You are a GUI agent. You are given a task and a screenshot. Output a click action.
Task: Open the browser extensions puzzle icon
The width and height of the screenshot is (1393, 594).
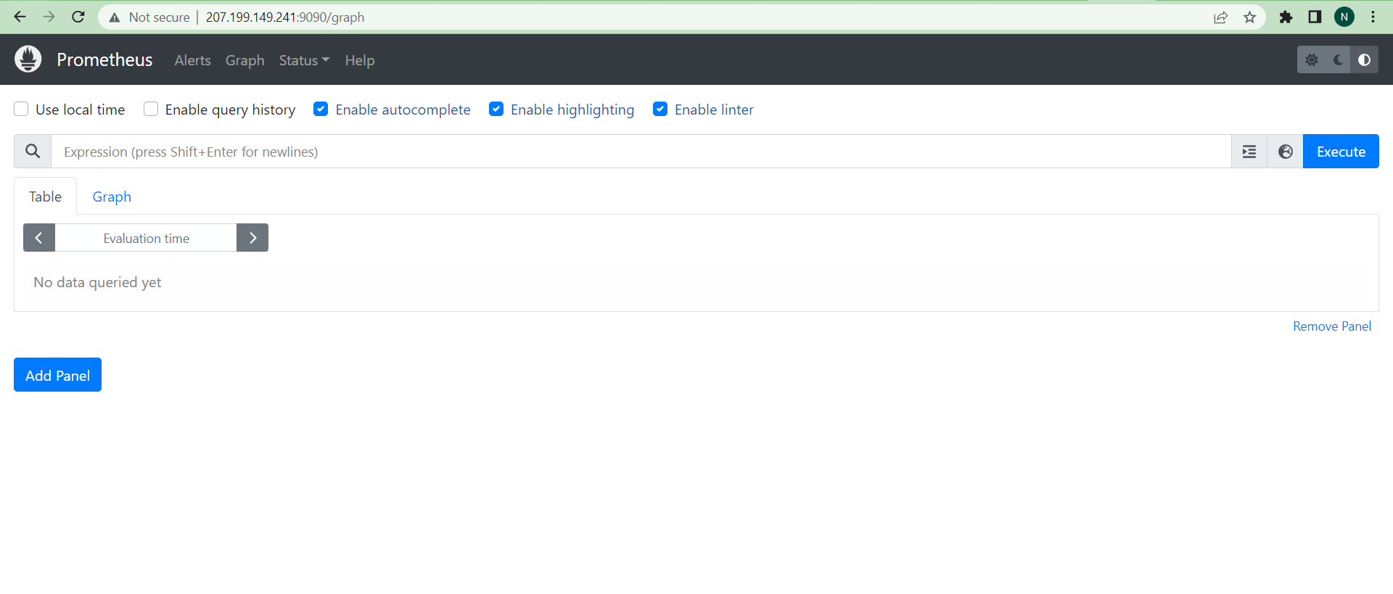click(1286, 17)
